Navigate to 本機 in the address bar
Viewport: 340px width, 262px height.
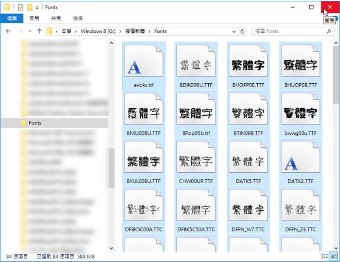coord(66,31)
